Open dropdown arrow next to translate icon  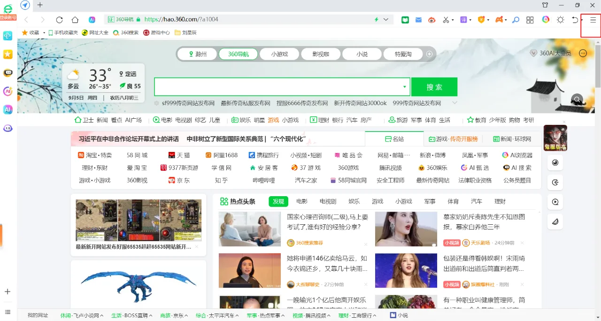470,20
